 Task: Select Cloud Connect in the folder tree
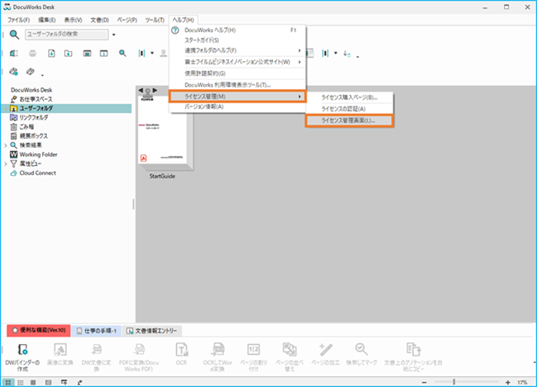33,173
